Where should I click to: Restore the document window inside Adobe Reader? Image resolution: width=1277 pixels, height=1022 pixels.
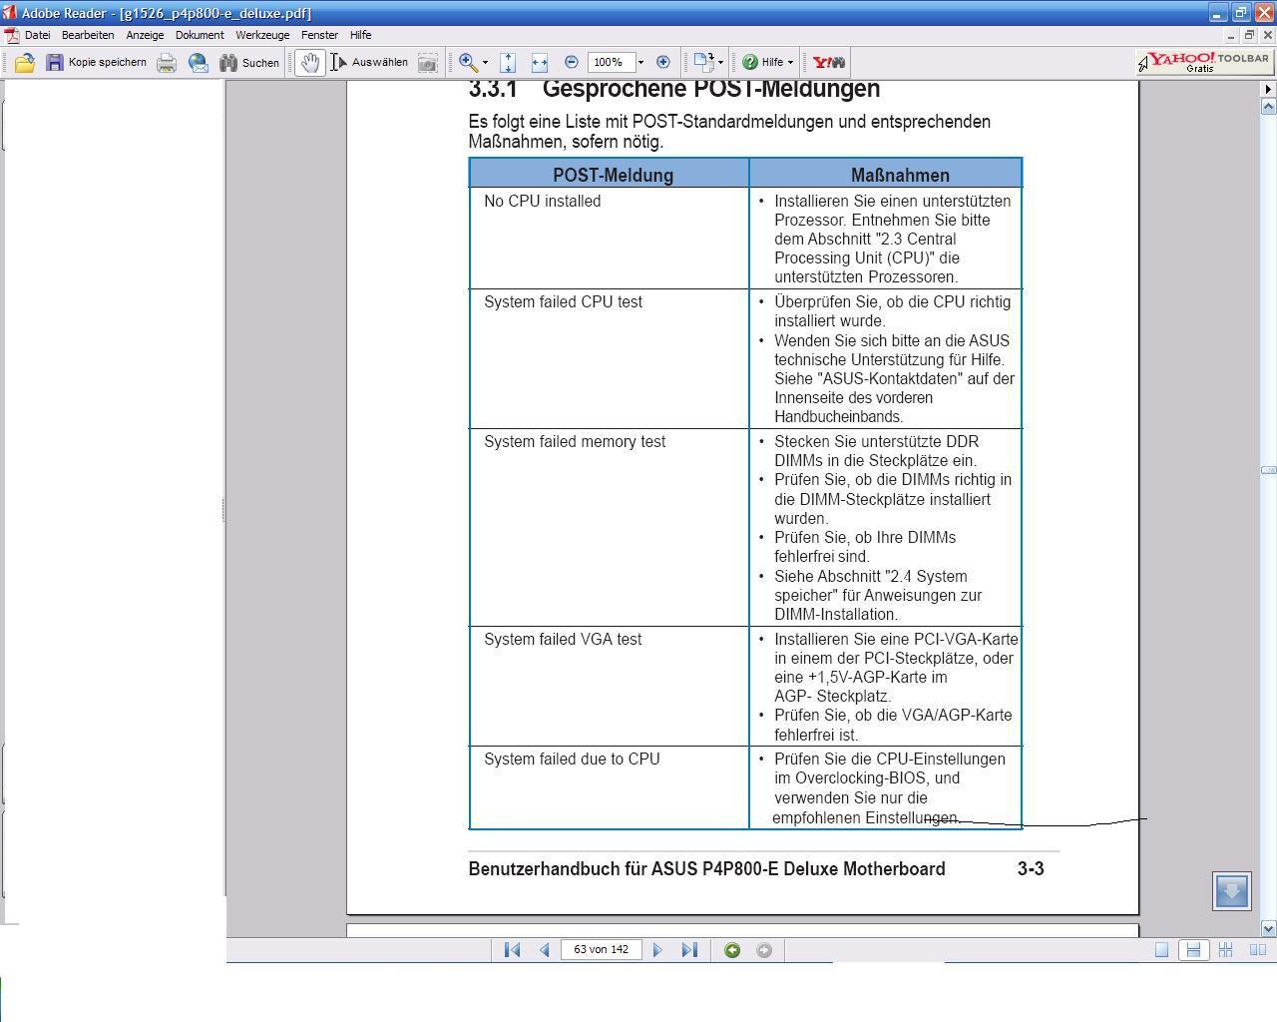click(1249, 35)
